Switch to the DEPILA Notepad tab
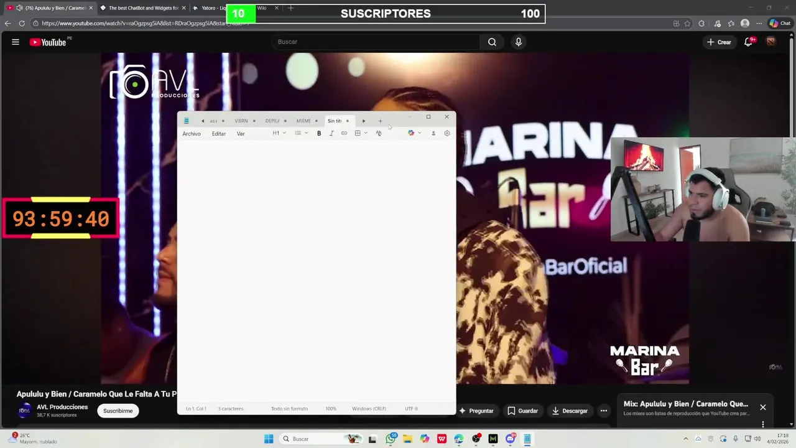The height and width of the screenshot is (448, 796). click(x=272, y=121)
